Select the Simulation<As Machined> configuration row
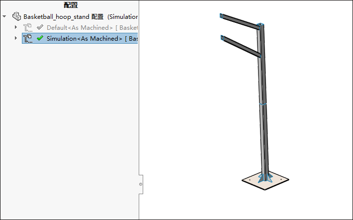 click(80, 38)
